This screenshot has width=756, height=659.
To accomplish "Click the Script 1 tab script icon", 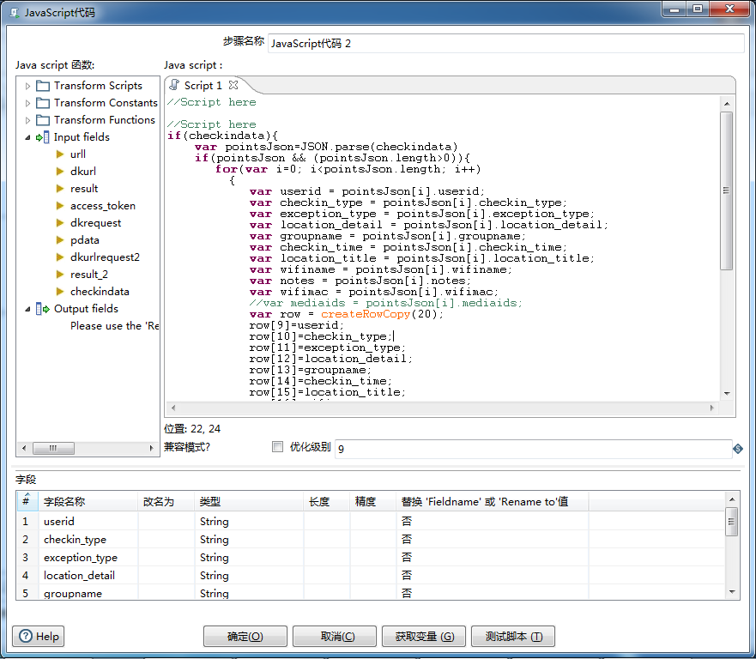I will tap(174, 85).
